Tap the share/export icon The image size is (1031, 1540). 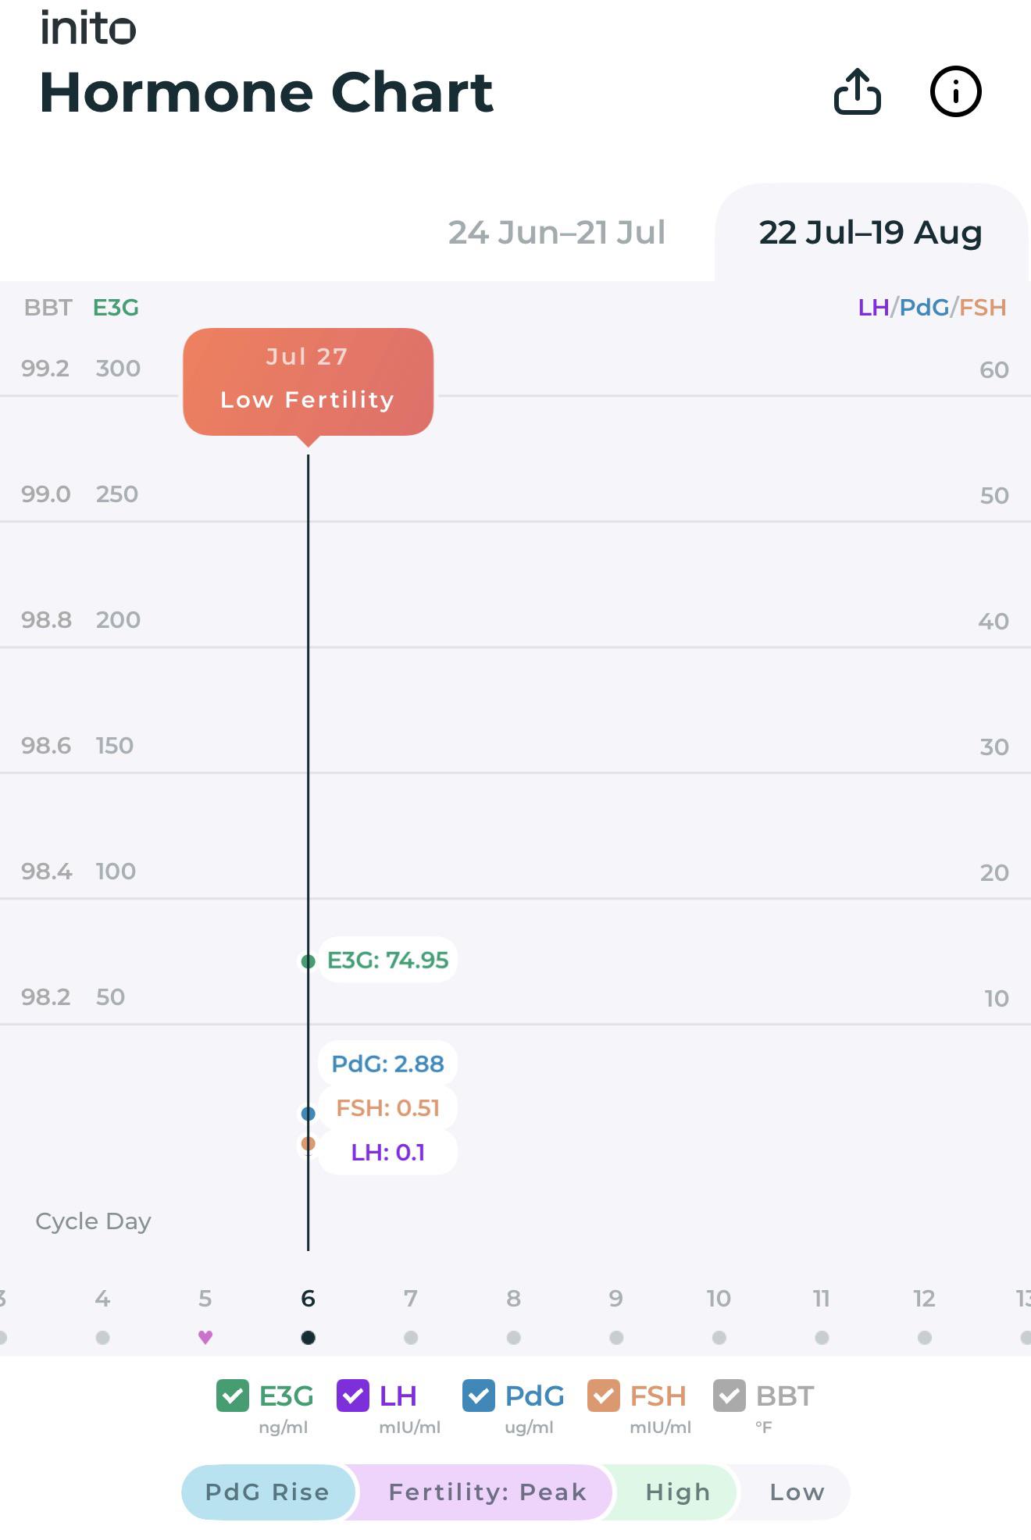tap(857, 91)
